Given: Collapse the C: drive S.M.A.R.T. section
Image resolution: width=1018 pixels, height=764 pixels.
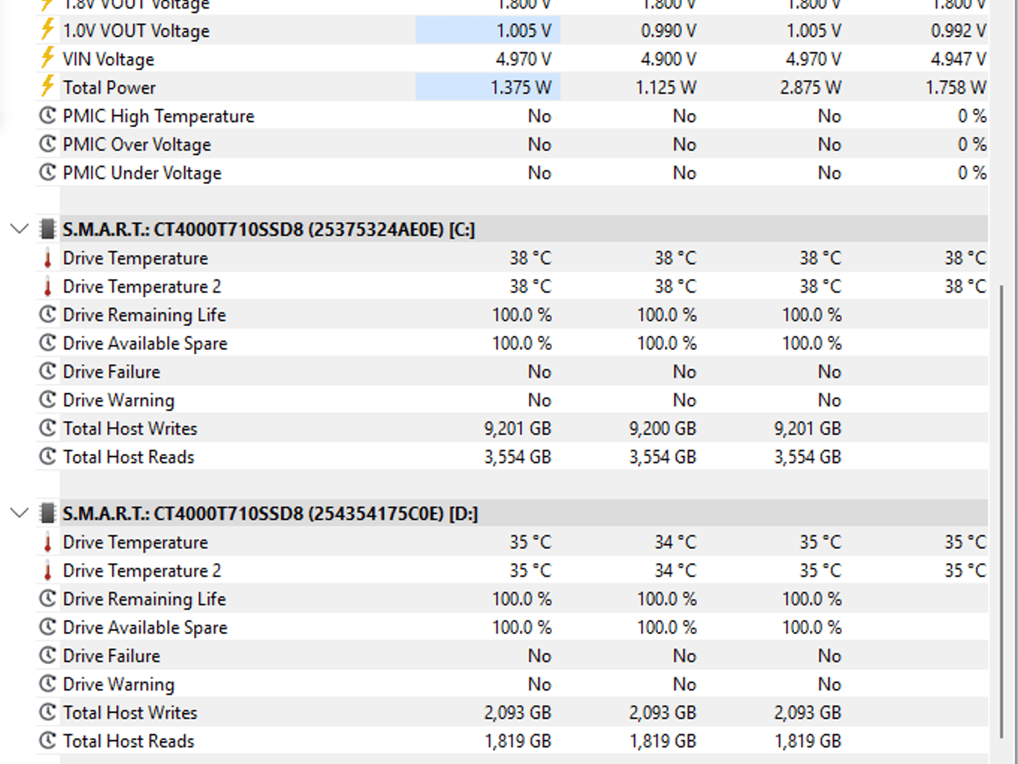Looking at the screenshot, I should tap(19, 229).
